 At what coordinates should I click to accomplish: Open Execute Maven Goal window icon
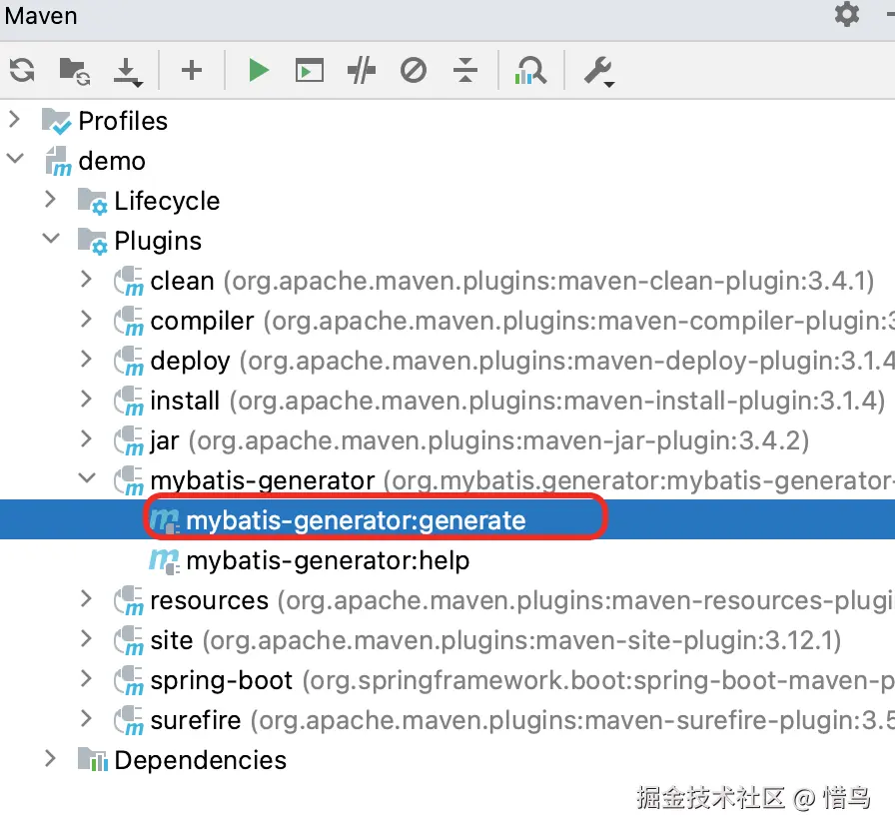310,71
